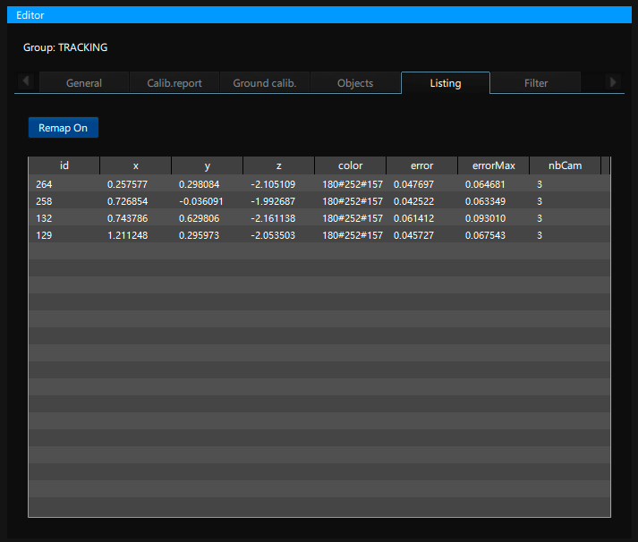The image size is (638, 542).
Task: Sort by the z column header
Action: (278, 165)
